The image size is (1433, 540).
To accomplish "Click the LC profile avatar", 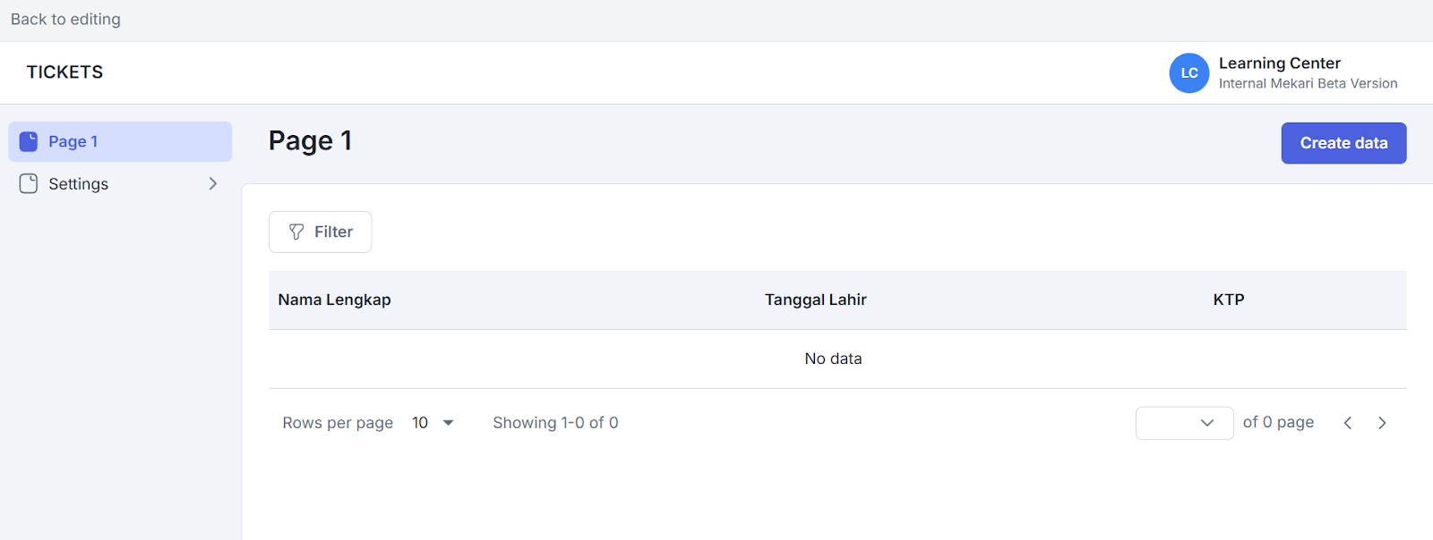I will click(x=1188, y=73).
